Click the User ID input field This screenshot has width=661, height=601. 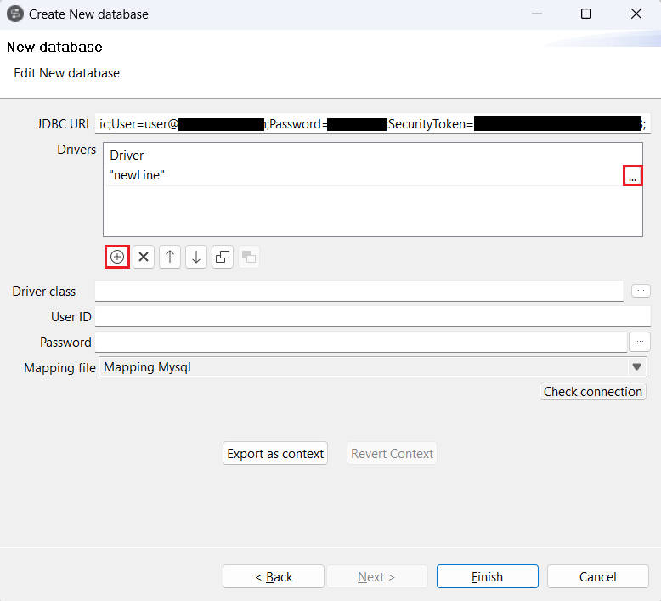click(372, 316)
